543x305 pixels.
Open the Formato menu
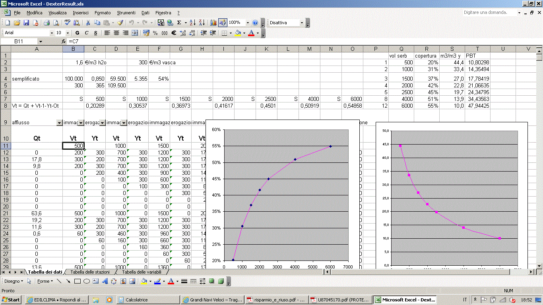click(103, 13)
